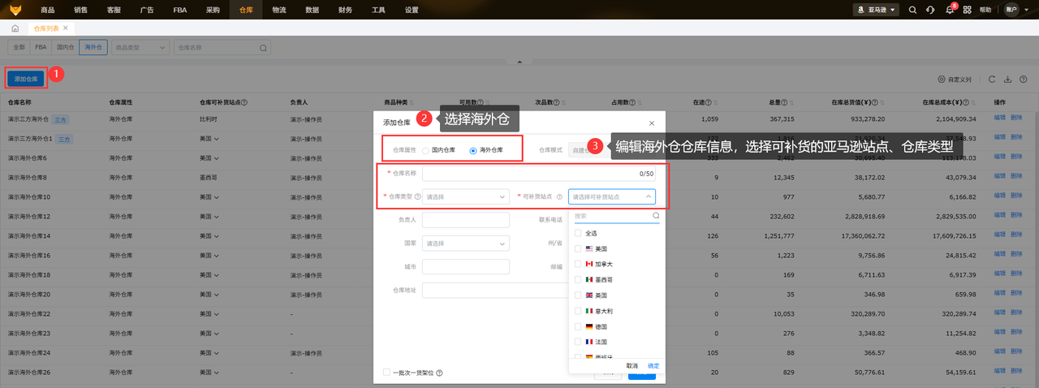Click the 添加仓库 button

point(26,79)
